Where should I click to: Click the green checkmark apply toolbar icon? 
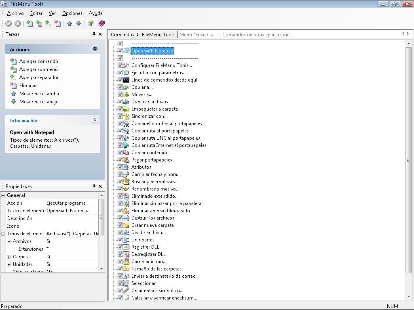point(8,23)
